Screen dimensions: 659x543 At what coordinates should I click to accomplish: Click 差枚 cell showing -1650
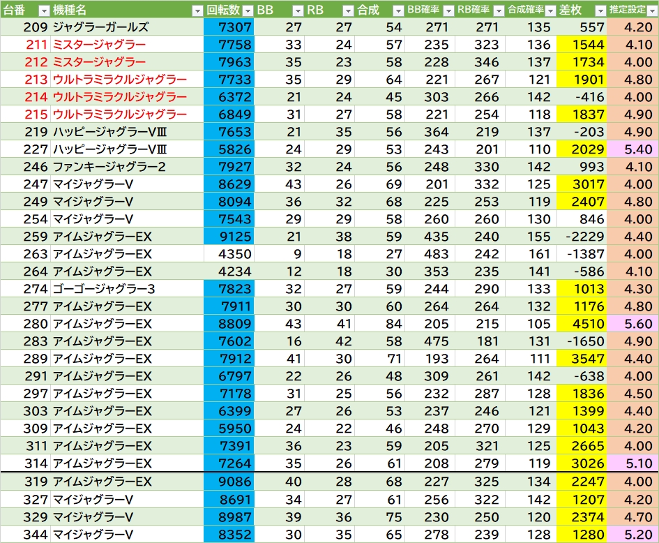[x=582, y=341]
